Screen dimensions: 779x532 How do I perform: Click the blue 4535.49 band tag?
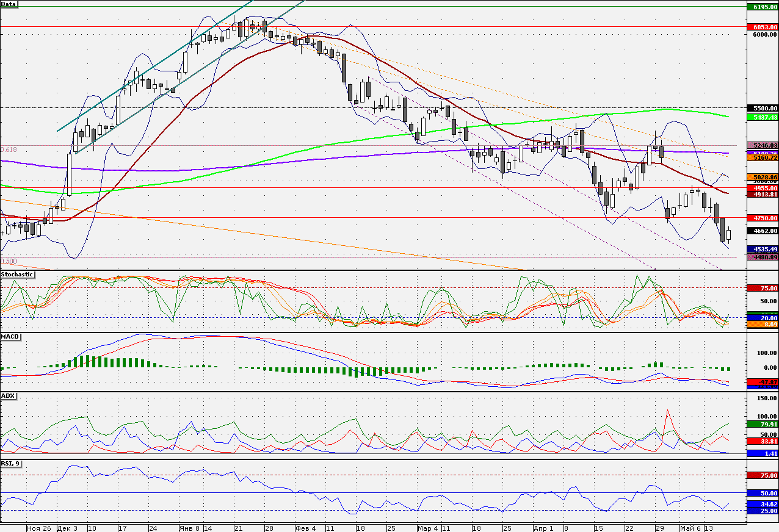pyautogui.click(x=763, y=250)
